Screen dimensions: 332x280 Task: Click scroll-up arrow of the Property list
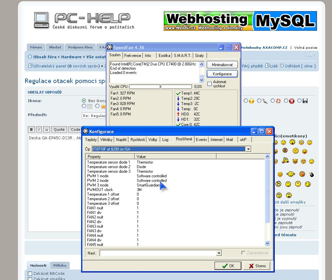click(268, 157)
